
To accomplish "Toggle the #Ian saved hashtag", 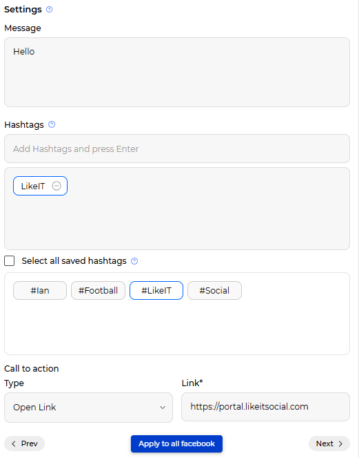I will click(x=40, y=290).
